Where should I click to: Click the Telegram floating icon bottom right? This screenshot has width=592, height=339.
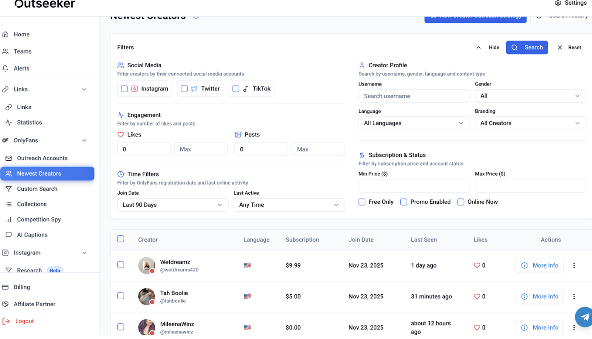point(584,317)
